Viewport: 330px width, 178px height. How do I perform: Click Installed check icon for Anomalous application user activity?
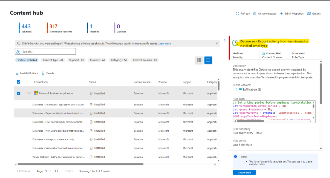[91, 104]
